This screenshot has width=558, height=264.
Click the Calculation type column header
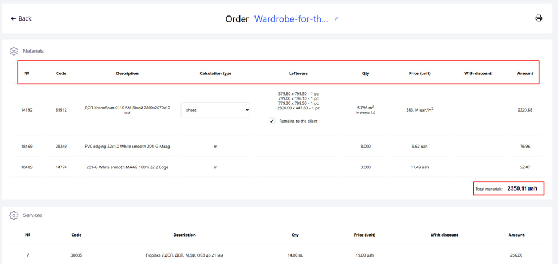click(x=215, y=73)
